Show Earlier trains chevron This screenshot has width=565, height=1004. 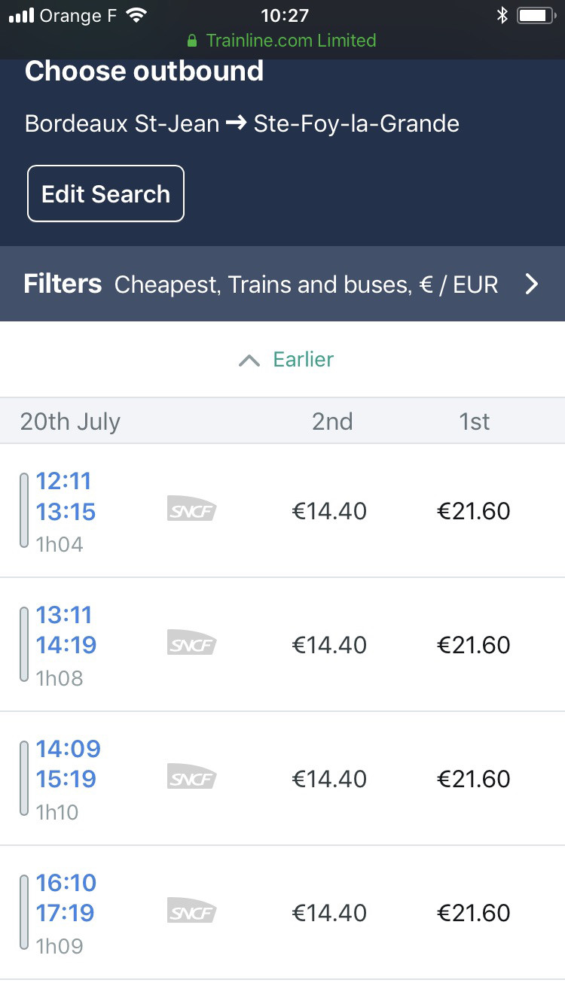click(x=249, y=361)
